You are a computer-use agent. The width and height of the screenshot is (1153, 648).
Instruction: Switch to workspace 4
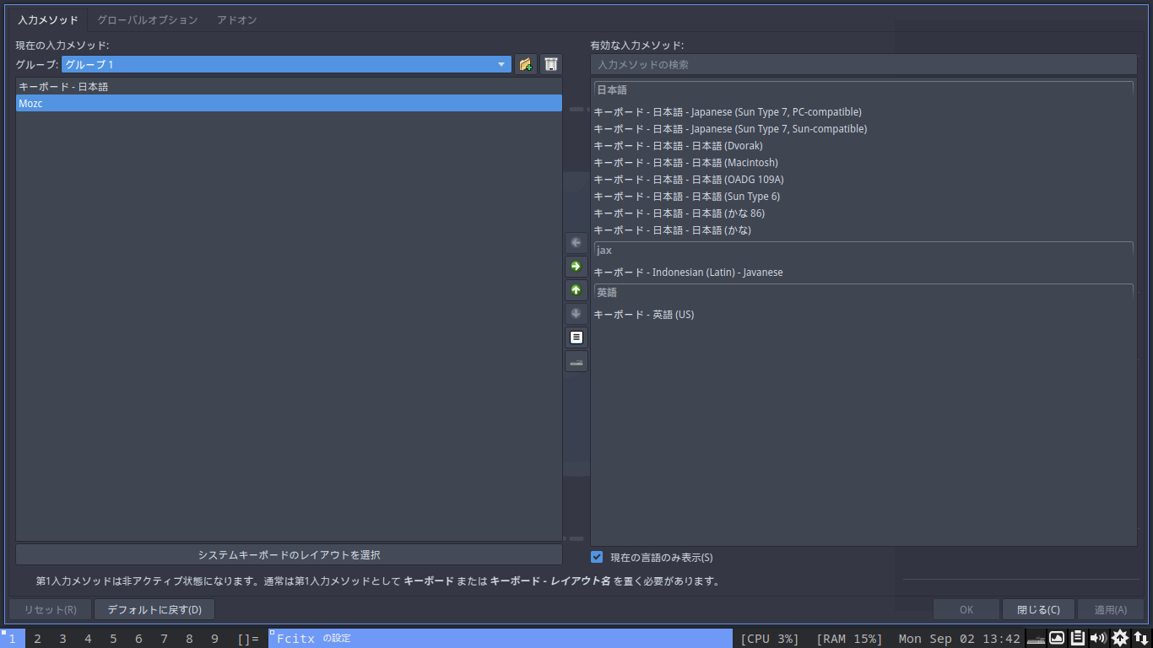[88, 639]
